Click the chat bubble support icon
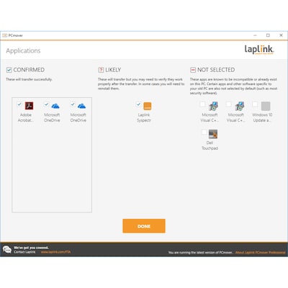The width and height of the screenshot is (288, 288). pyautogui.click(x=7, y=250)
